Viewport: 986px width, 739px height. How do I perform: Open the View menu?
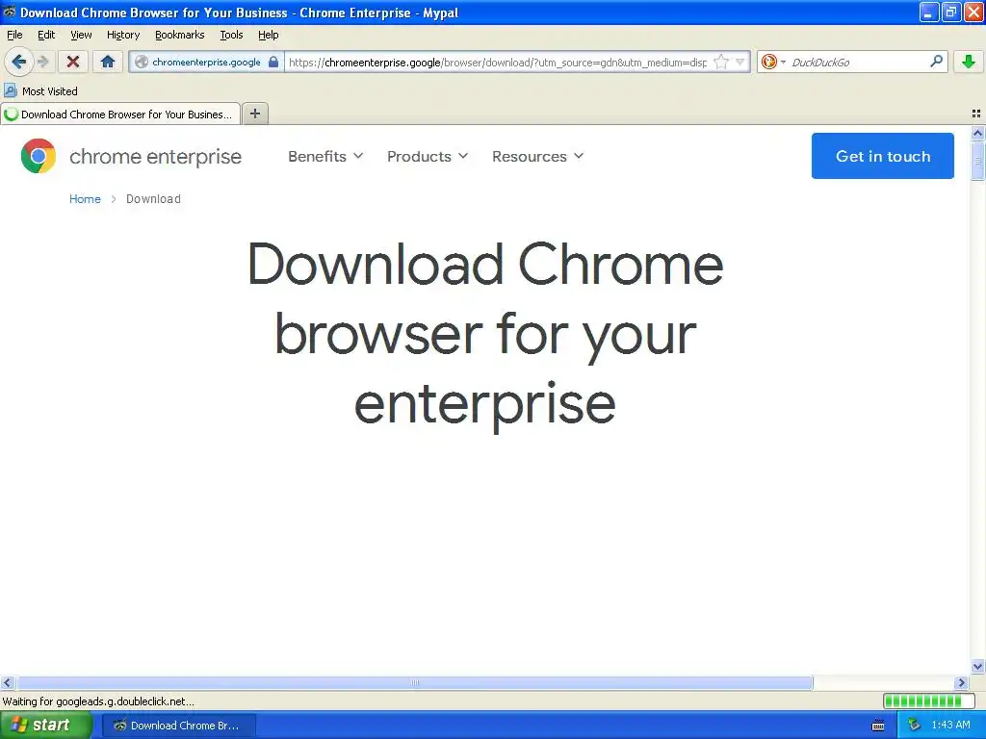click(81, 35)
